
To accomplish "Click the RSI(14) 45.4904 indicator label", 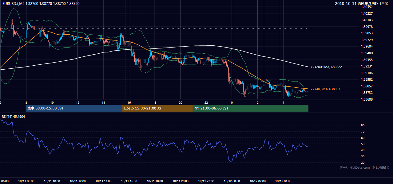I will (x=14, y=117).
